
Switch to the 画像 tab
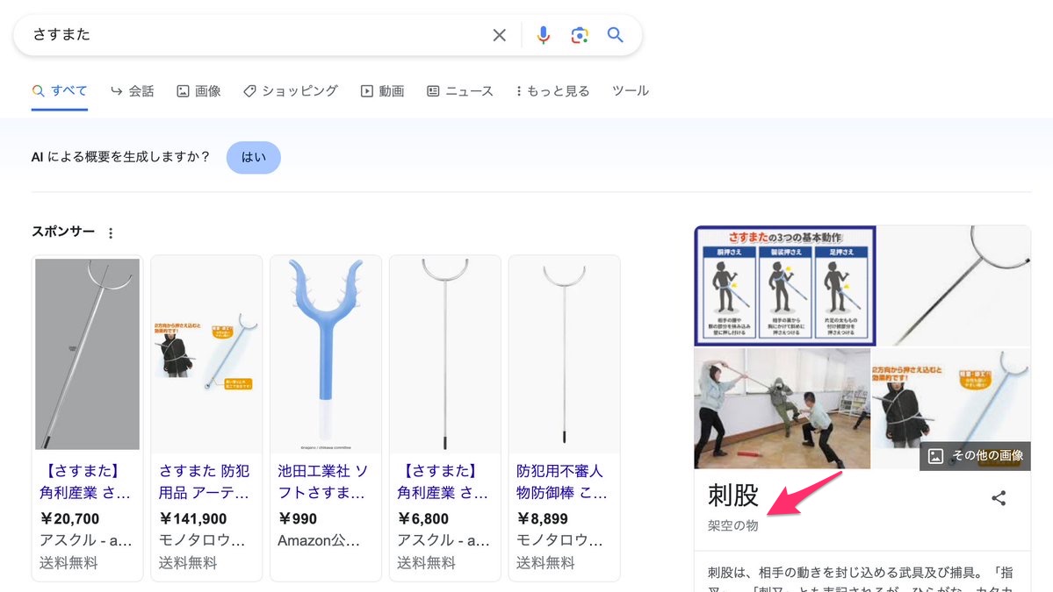(198, 91)
